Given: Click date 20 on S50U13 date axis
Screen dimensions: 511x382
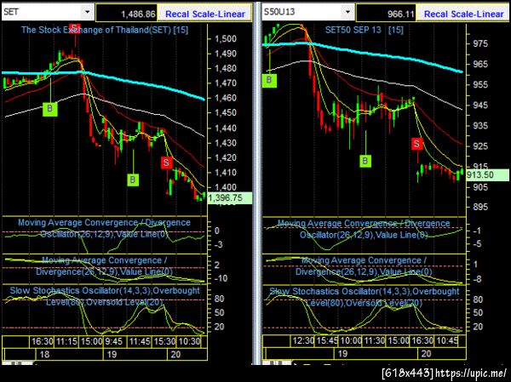Looking at the screenshot, I should click(426, 353).
